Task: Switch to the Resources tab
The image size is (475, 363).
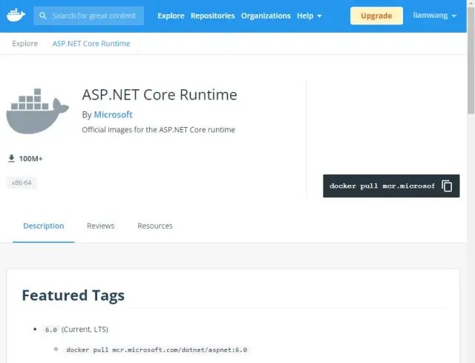Action: [x=155, y=226]
